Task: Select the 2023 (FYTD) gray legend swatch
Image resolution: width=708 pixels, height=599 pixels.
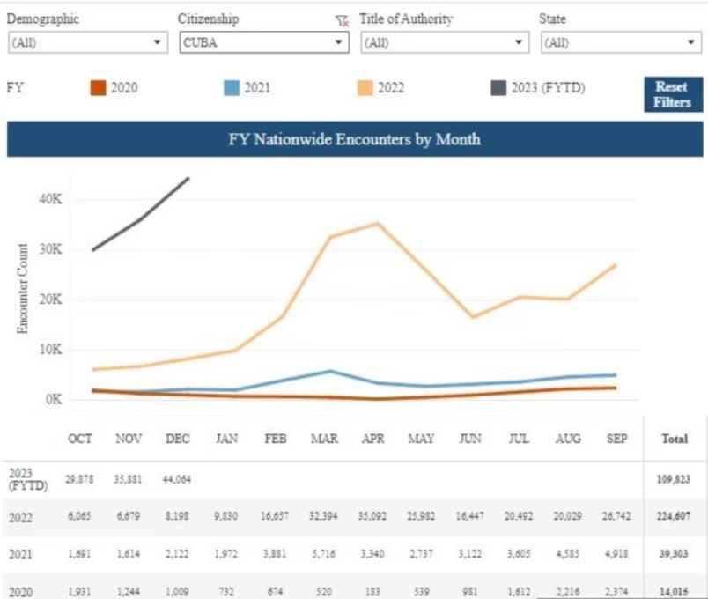Action: pyautogui.click(x=498, y=88)
